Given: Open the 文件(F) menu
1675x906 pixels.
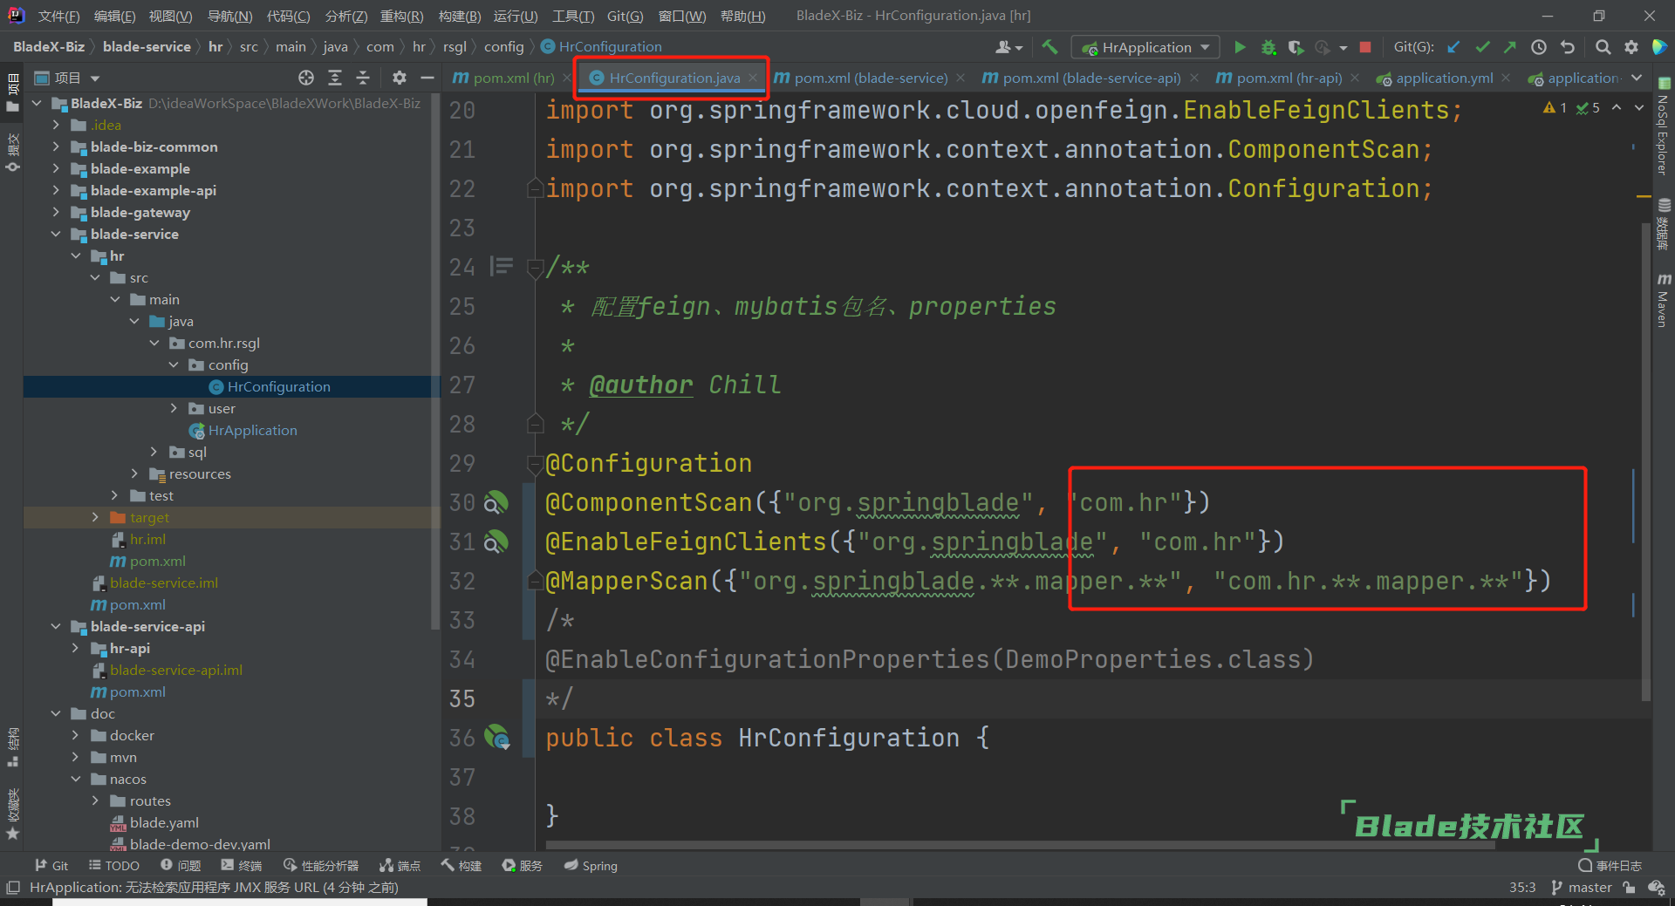Looking at the screenshot, I should tap(58, 16).
